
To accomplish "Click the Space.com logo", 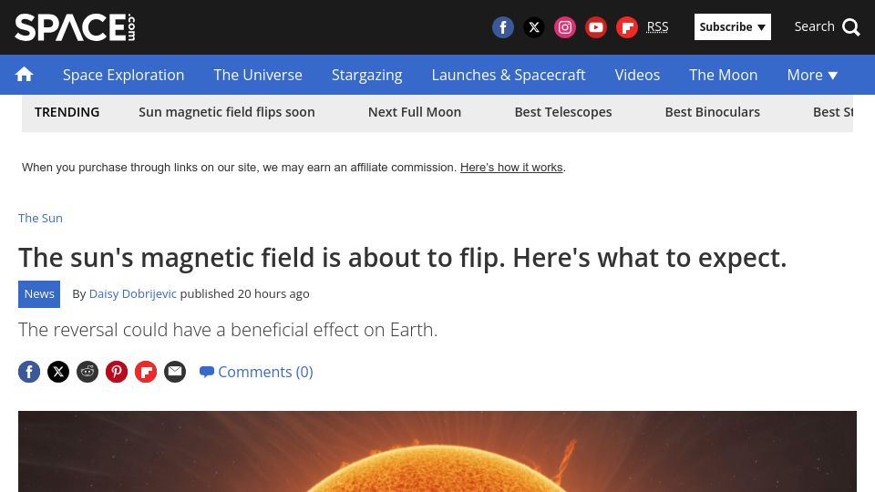I will [75, 27].
